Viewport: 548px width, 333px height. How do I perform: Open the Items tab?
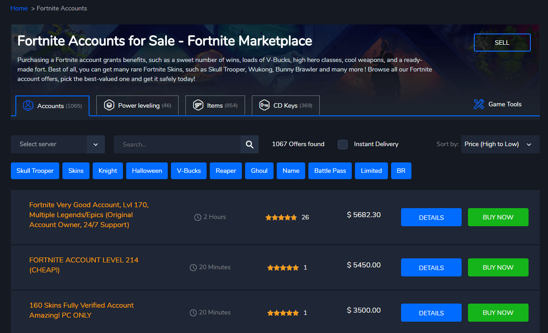215,105
